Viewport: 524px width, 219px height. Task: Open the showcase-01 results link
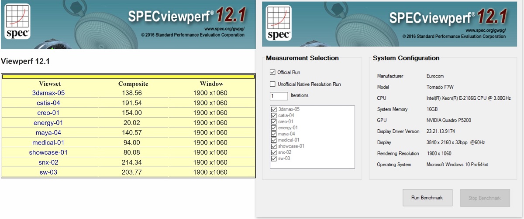[48, 152]
